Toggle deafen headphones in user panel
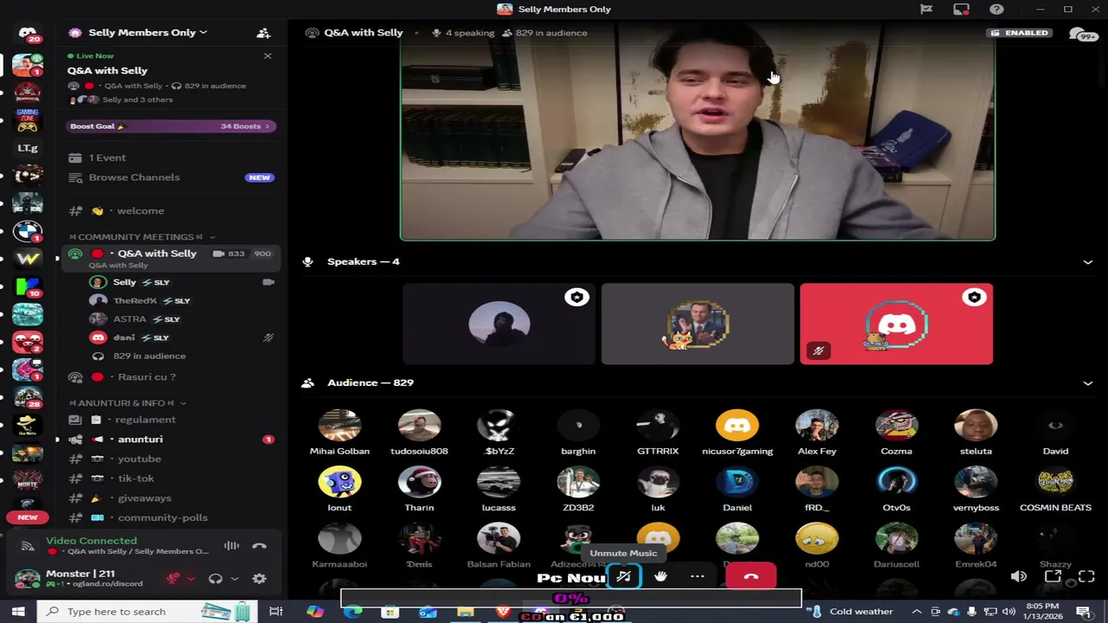This screenshot has width=1108, height=623. 216,579
